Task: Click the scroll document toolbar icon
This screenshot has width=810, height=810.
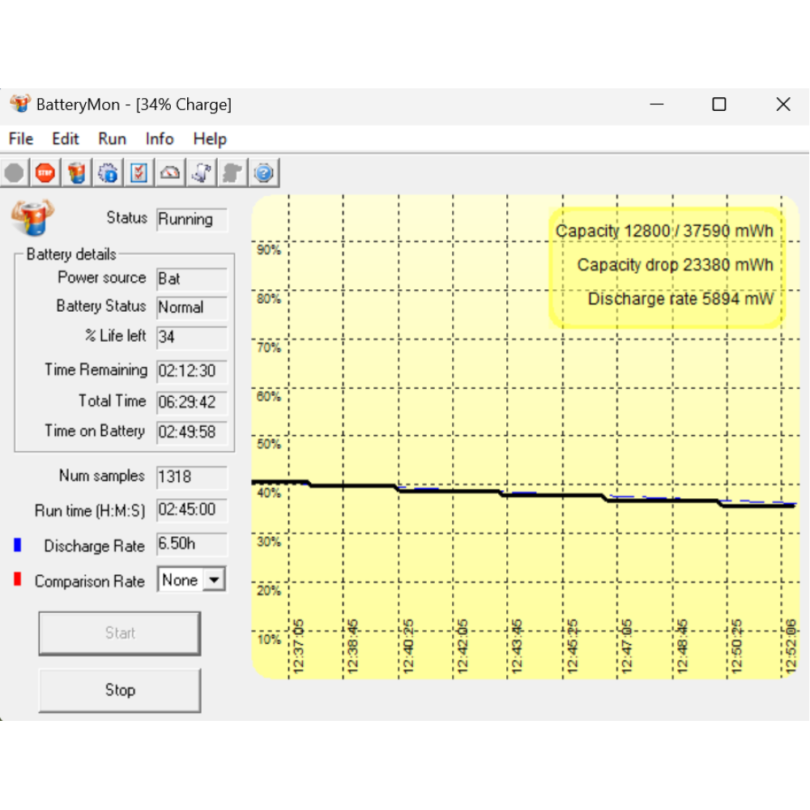Action: tap(202, 173)
